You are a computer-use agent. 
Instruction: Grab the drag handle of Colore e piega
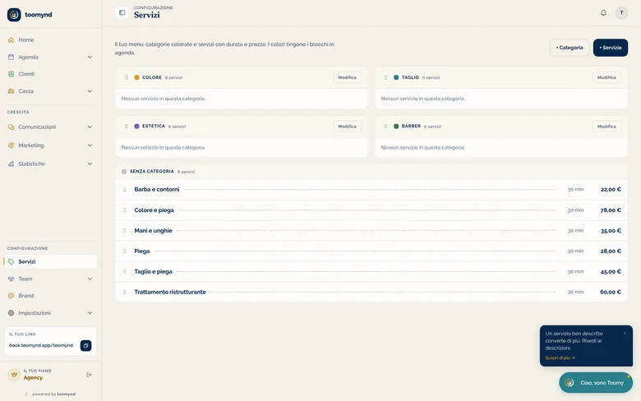tap(125, 210)
